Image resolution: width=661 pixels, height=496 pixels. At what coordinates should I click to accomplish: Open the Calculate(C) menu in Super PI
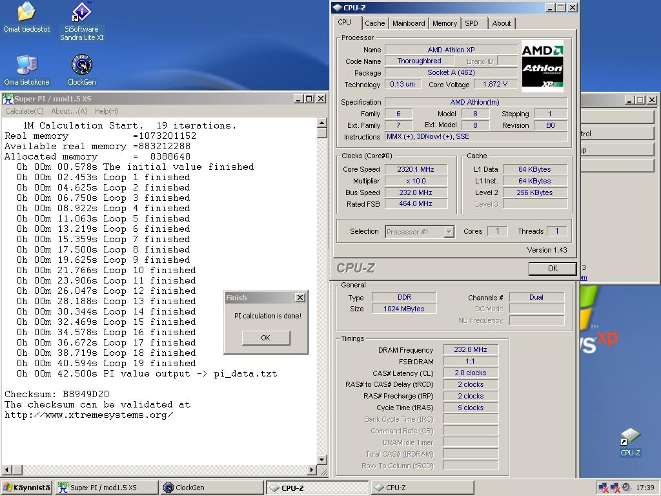tap(25, 111)
